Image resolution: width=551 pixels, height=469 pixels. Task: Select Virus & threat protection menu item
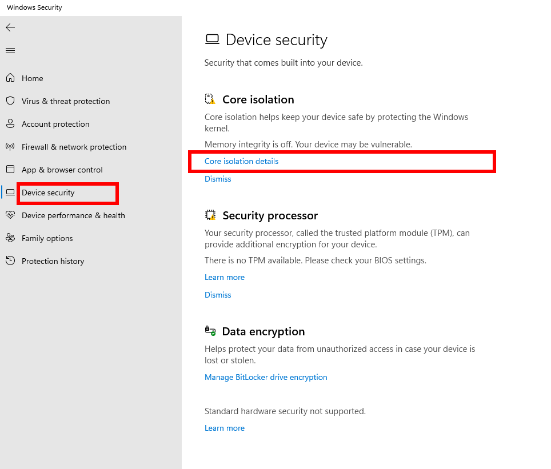[x=66, y=101]
